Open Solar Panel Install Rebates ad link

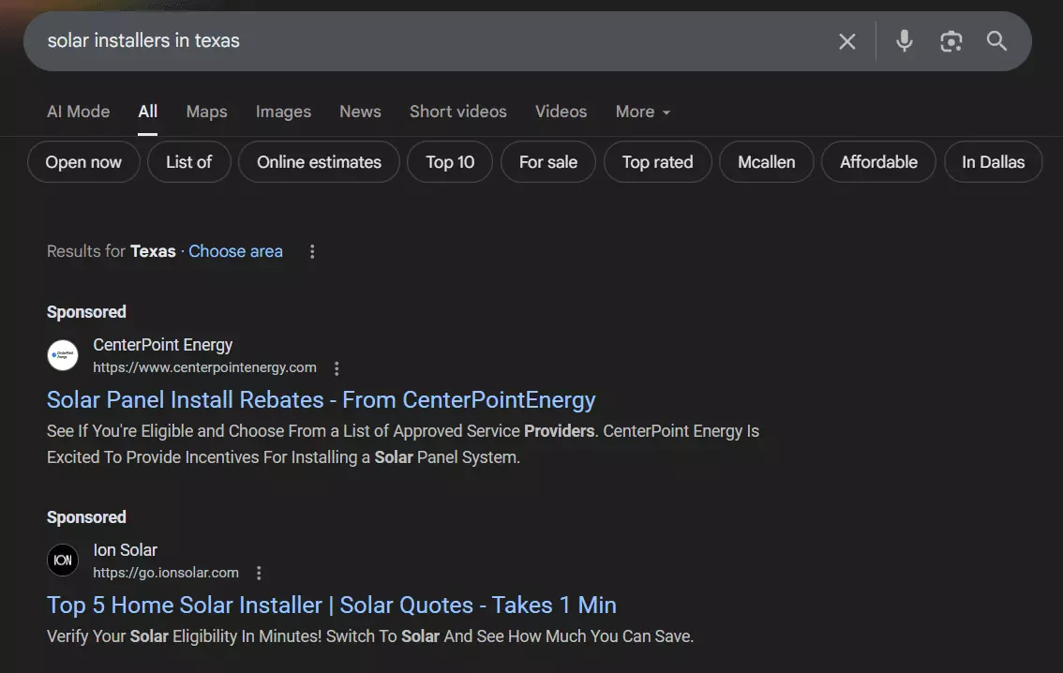click(x=322, y=400)
